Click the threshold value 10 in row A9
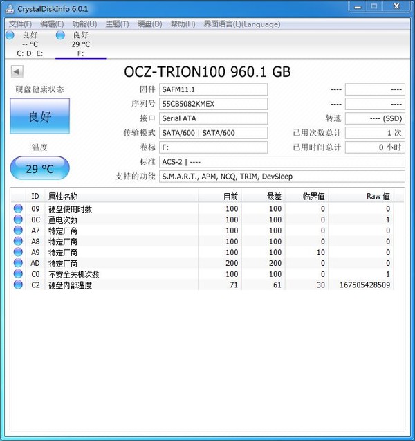Viewport: 415px width, 441px height. (321, 252)
